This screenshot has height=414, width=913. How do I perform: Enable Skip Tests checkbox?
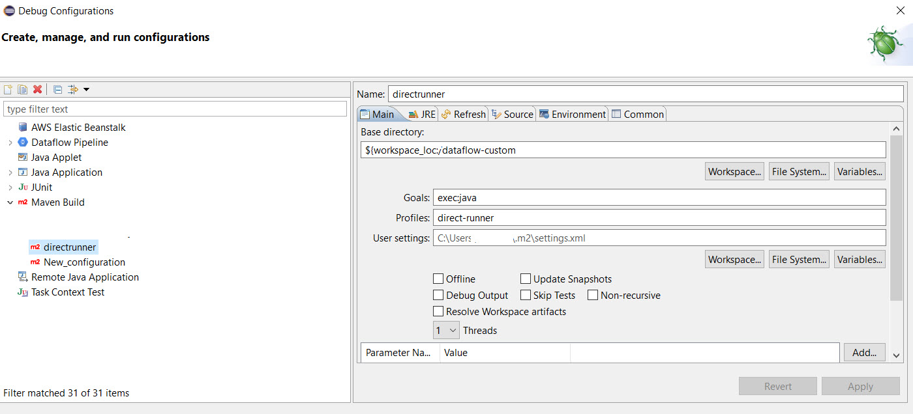[526, 295]
